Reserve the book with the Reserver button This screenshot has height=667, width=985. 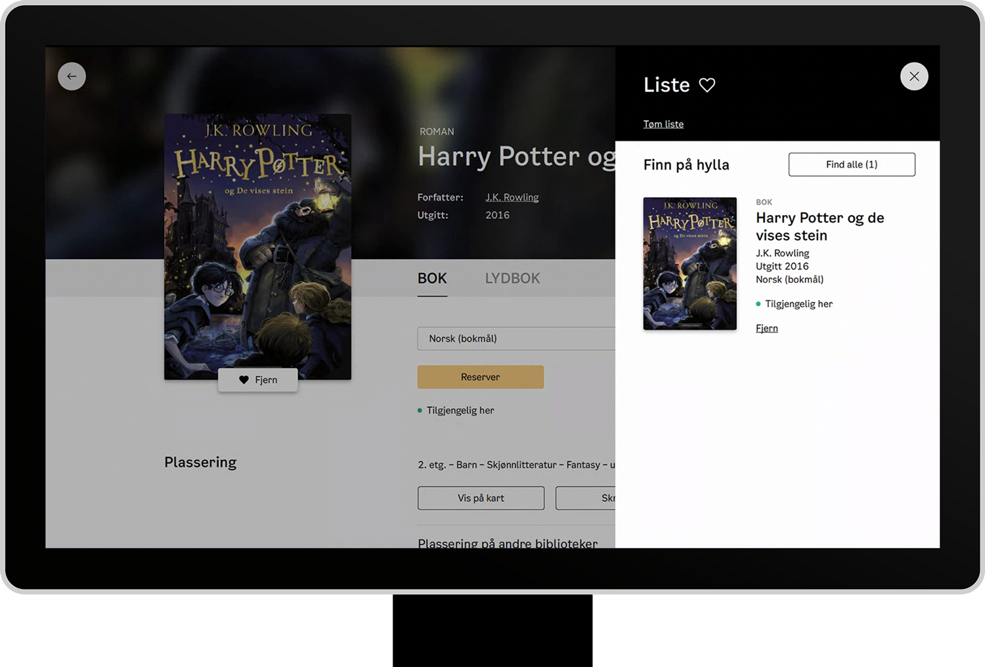click(480, 377)
